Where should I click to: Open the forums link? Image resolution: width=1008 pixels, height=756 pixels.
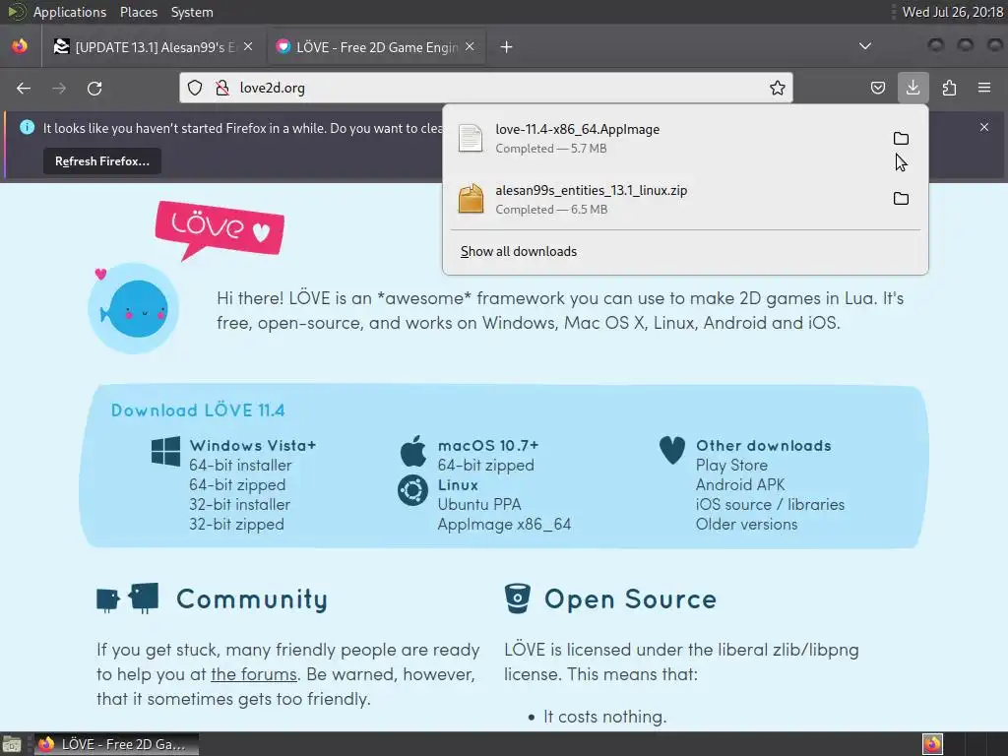click(x=254, y=674)
